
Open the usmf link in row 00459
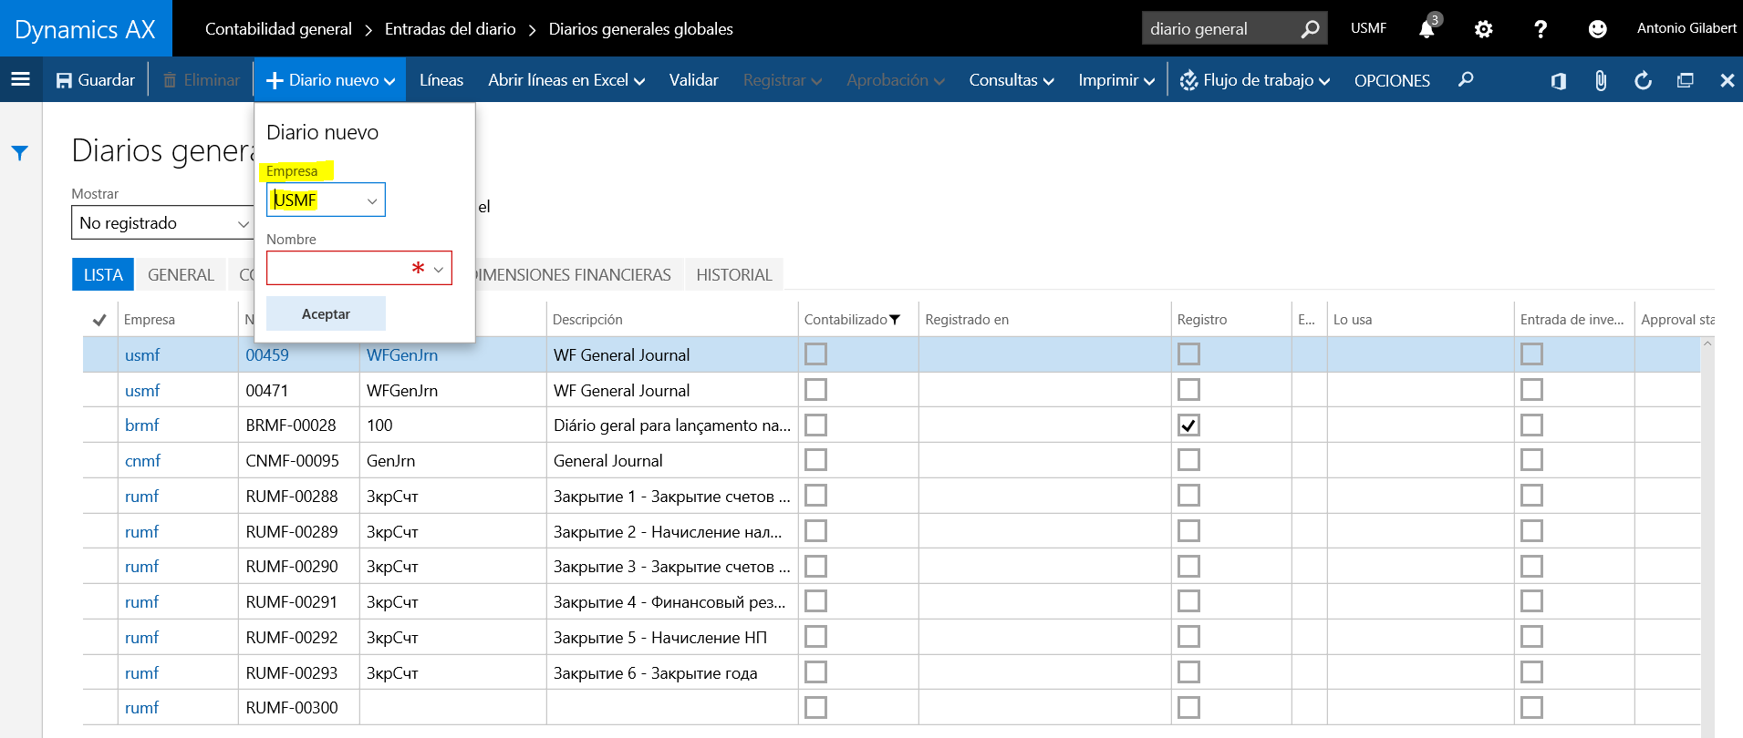click(142, 355)
